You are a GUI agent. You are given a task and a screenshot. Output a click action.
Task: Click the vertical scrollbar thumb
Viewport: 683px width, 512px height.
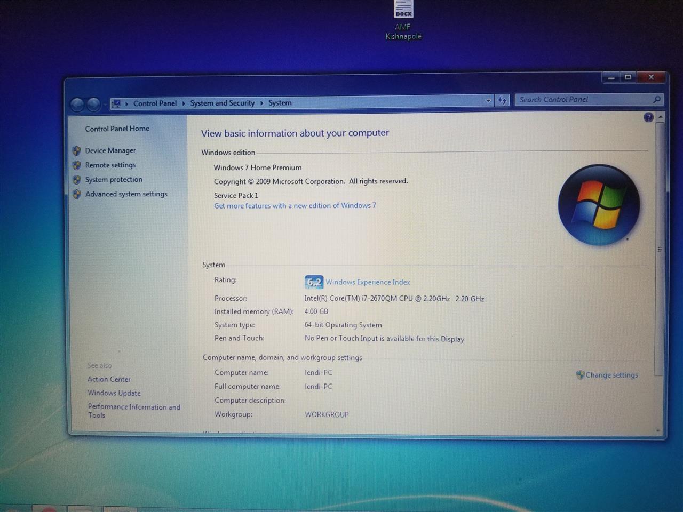click(x=660, y=249)
